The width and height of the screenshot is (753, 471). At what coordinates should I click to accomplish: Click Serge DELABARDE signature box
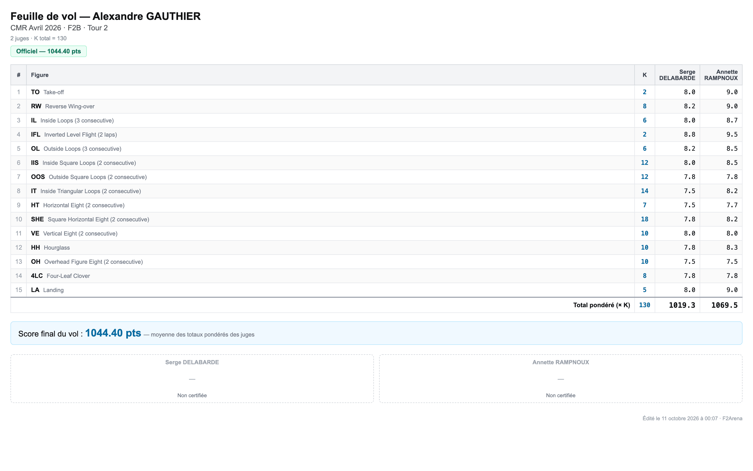(192, 378)
